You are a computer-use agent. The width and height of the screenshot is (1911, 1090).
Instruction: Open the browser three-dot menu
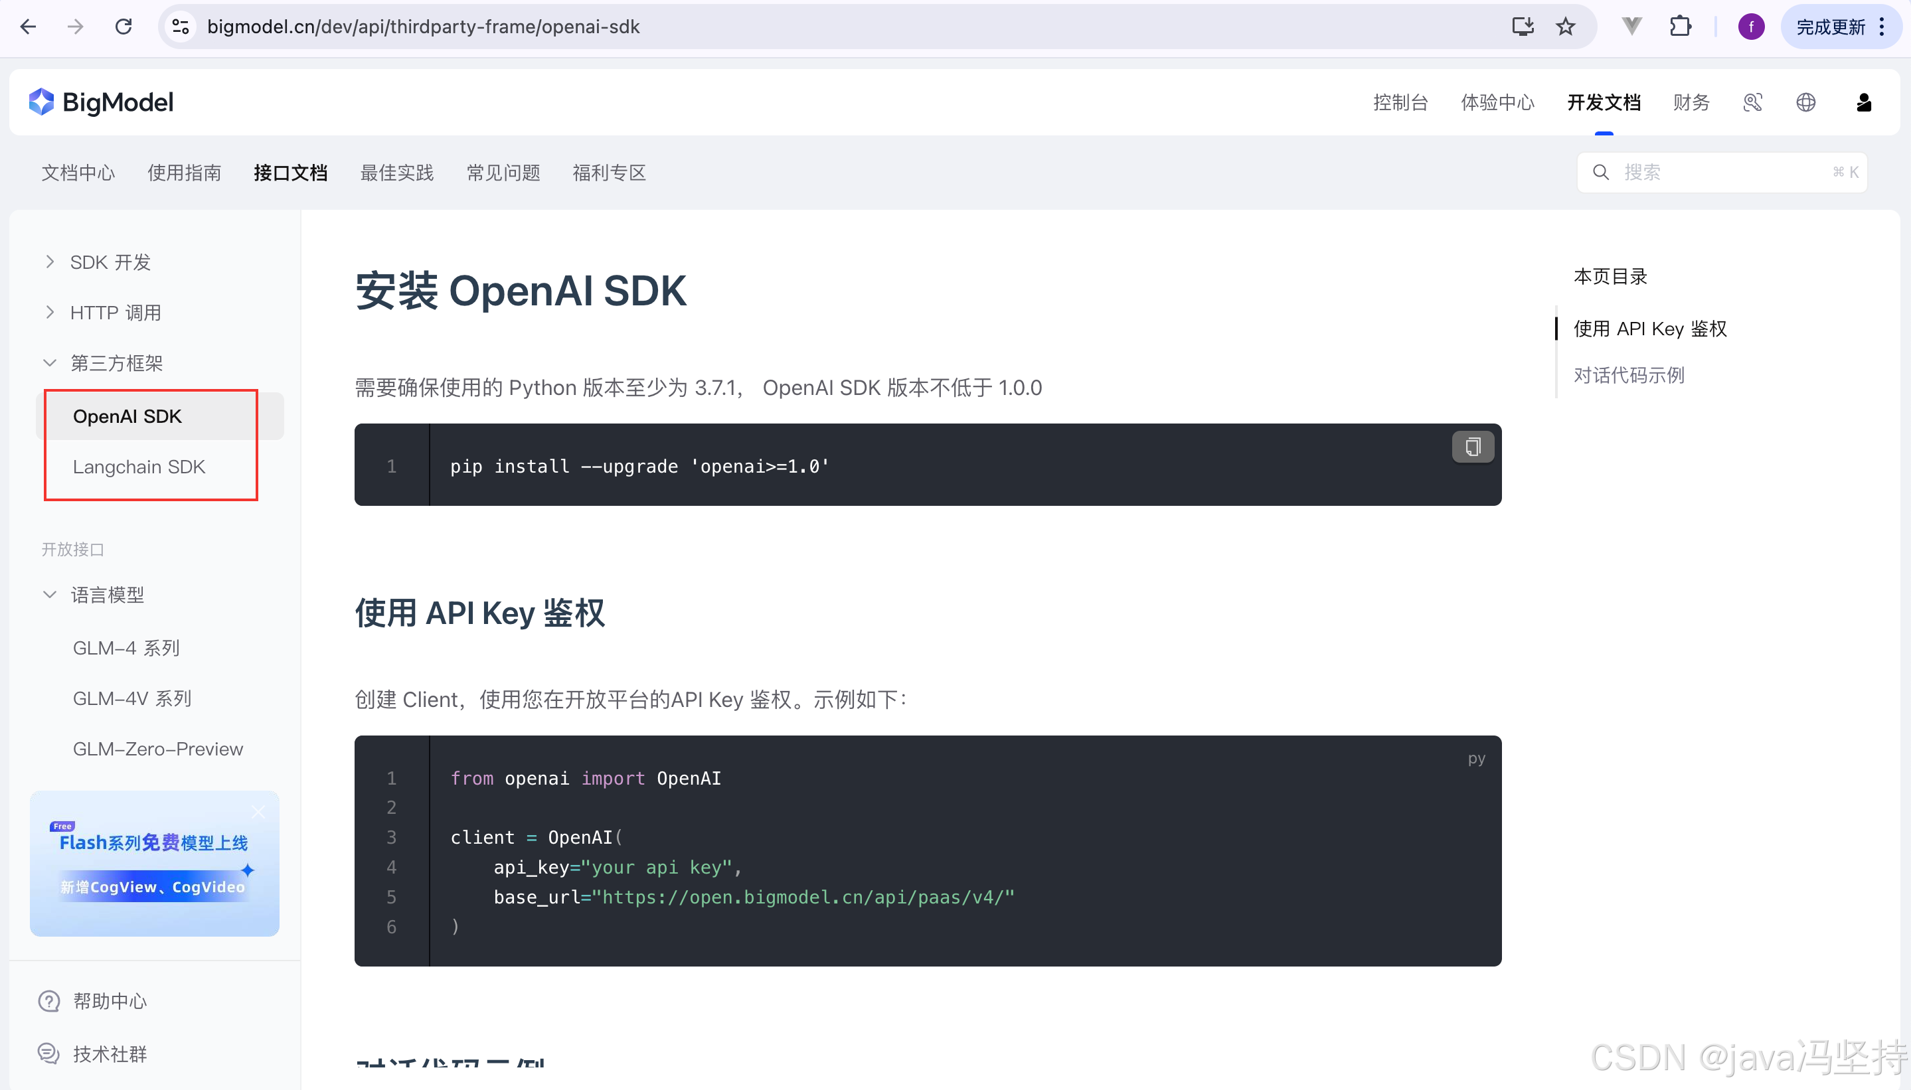click(1882, 27)
